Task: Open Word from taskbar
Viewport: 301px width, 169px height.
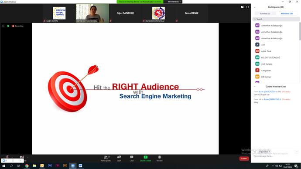Action: (x=80, y=166)
